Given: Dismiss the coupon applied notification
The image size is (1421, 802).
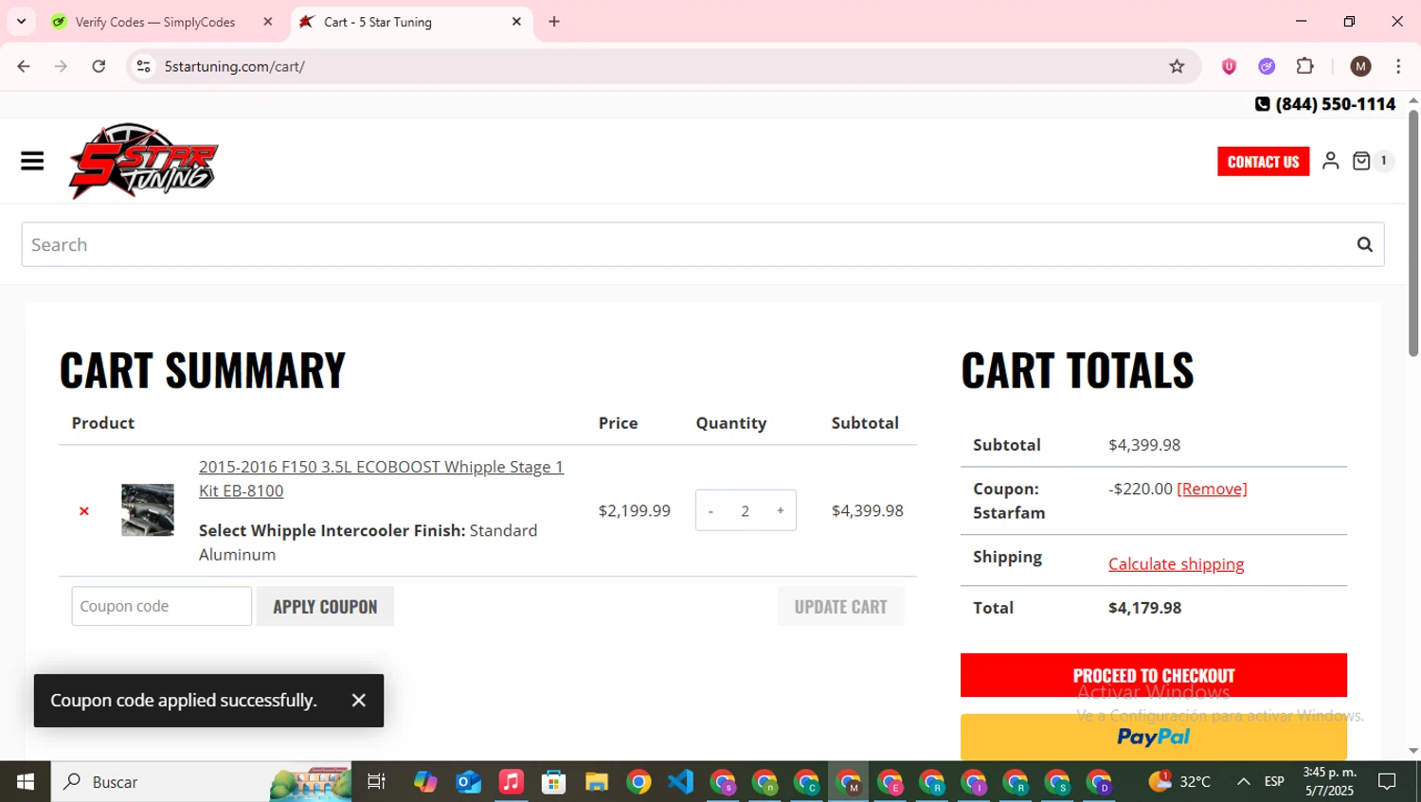Looking at the screenshot, I should [358, 701].
